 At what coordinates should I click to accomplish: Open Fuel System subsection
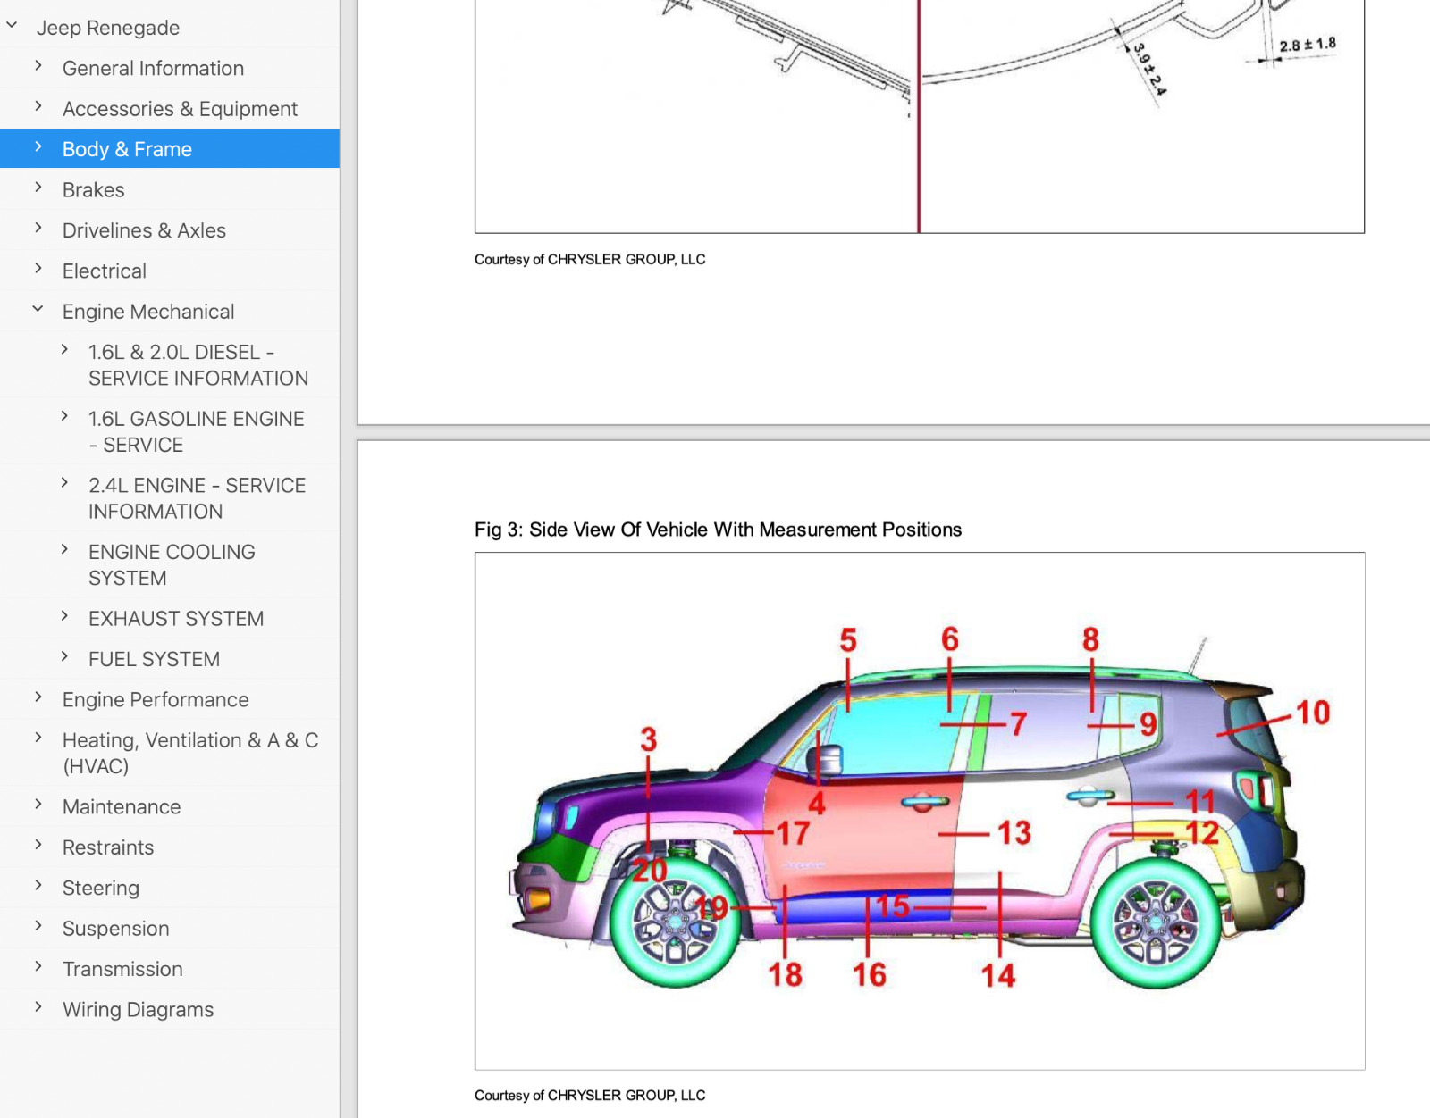(x=154, y=659)
